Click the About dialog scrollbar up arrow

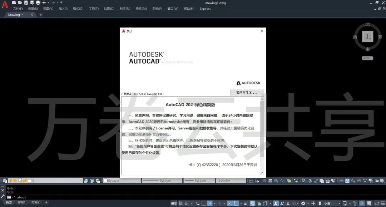tap(262, 99)
